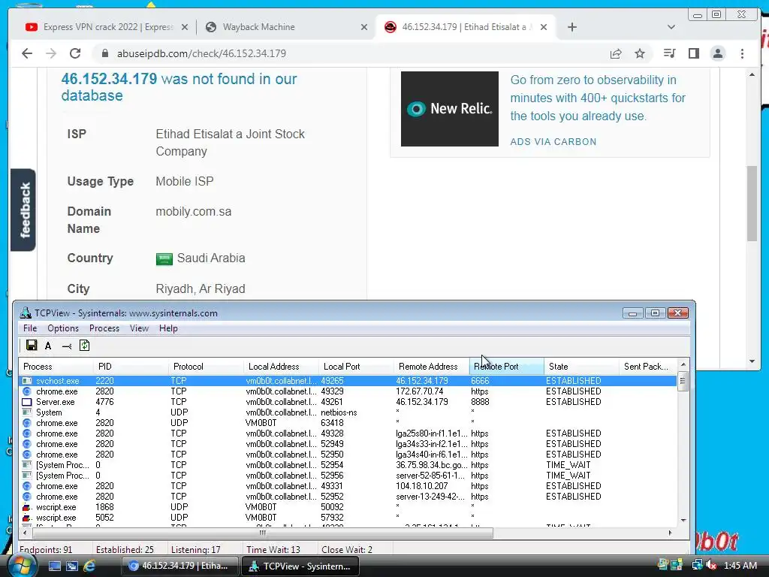Open TCPView File menu

coord(30,328)
